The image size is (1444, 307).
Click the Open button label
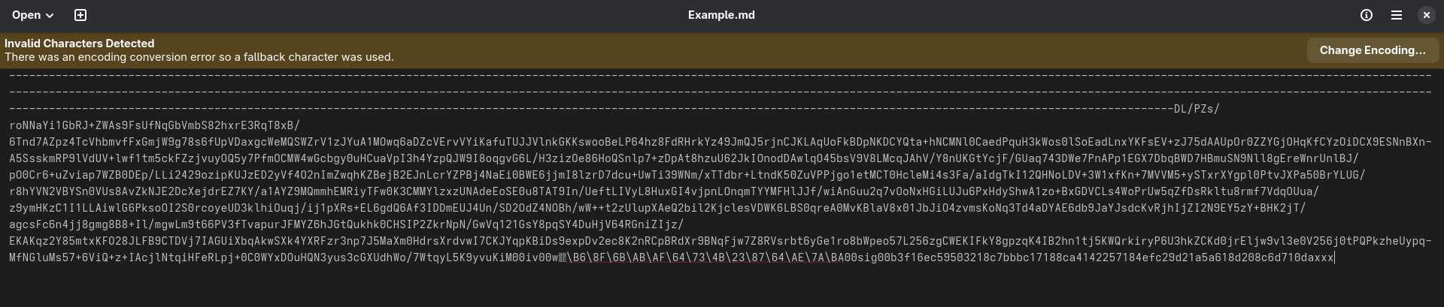tap(26, 15)
